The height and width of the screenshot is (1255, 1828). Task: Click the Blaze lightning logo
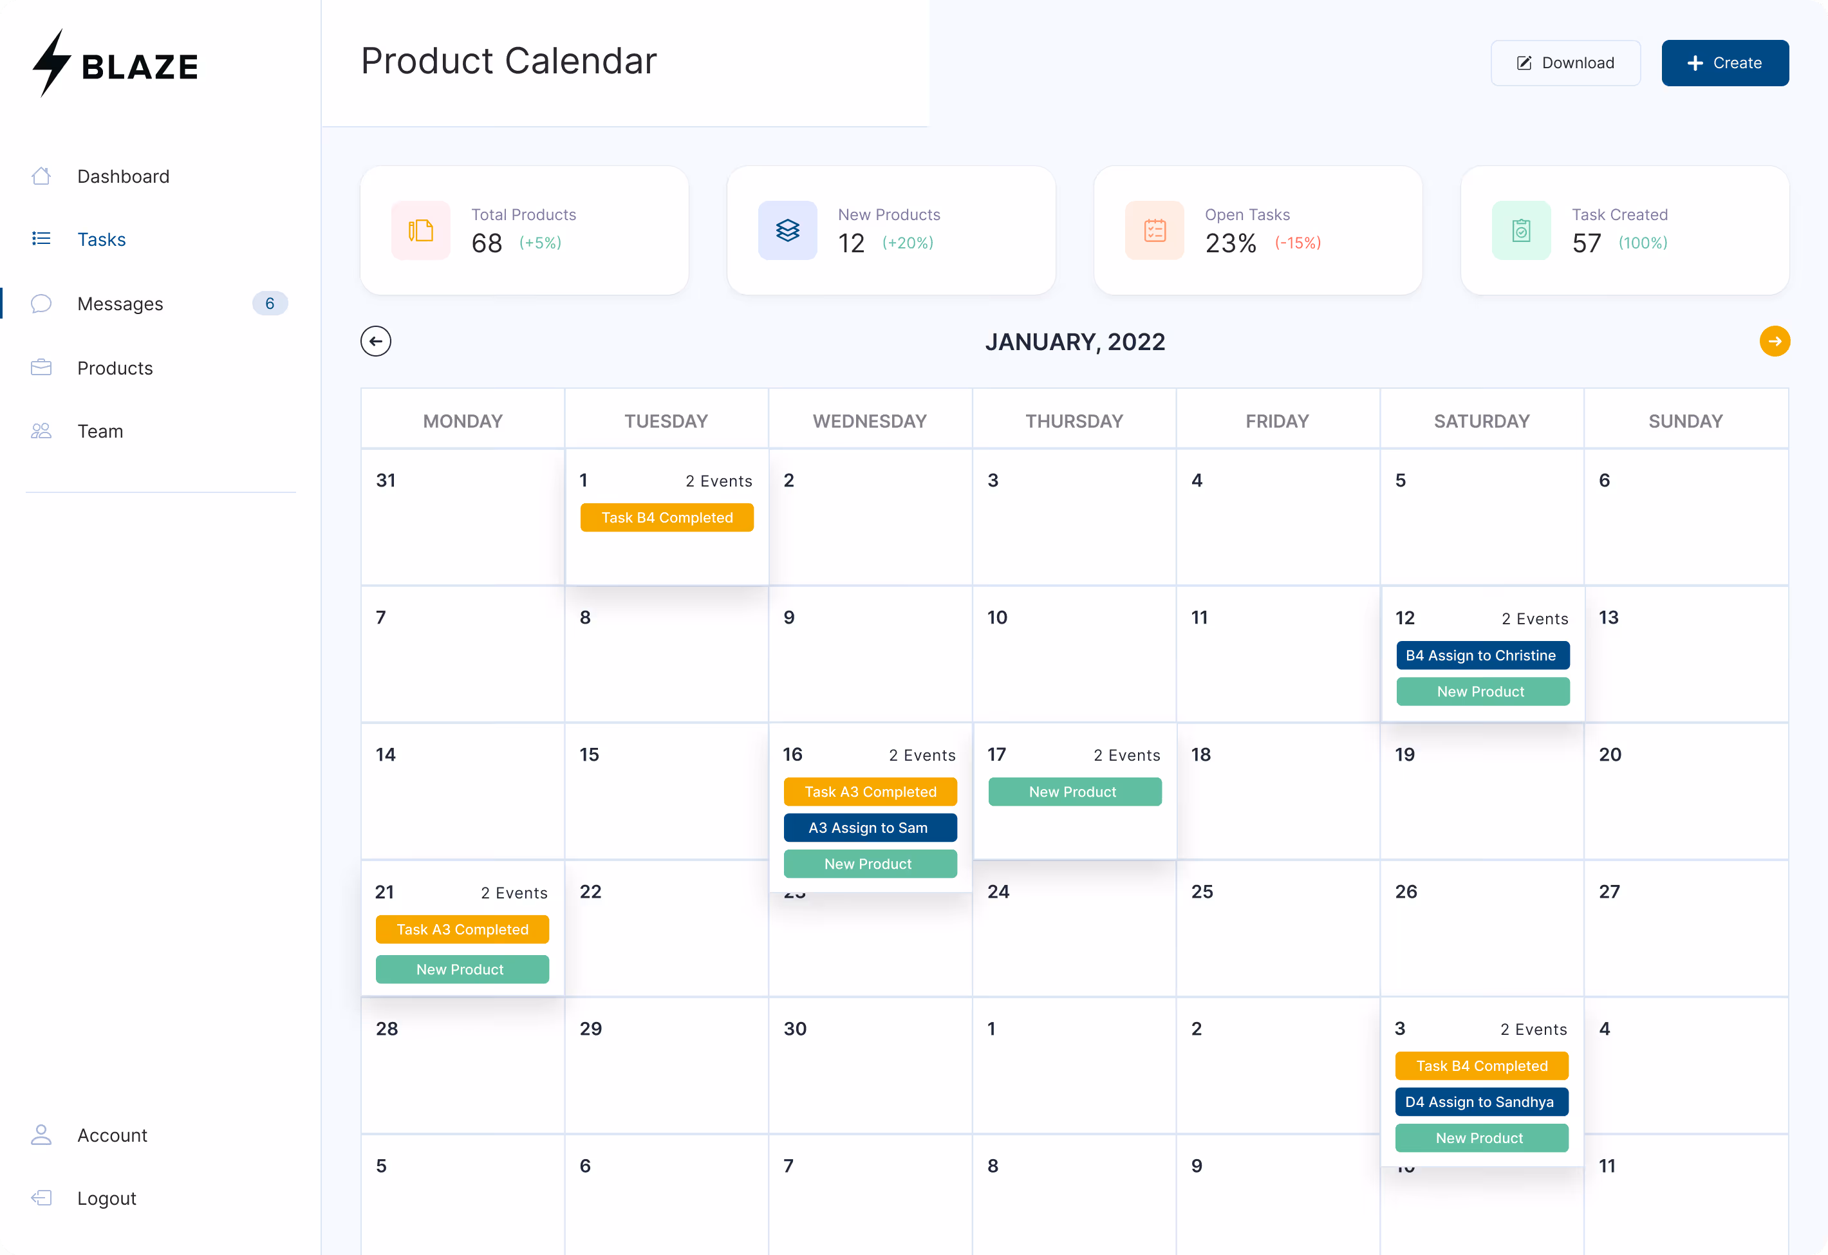pyautogui.click(x=50, y=64)
